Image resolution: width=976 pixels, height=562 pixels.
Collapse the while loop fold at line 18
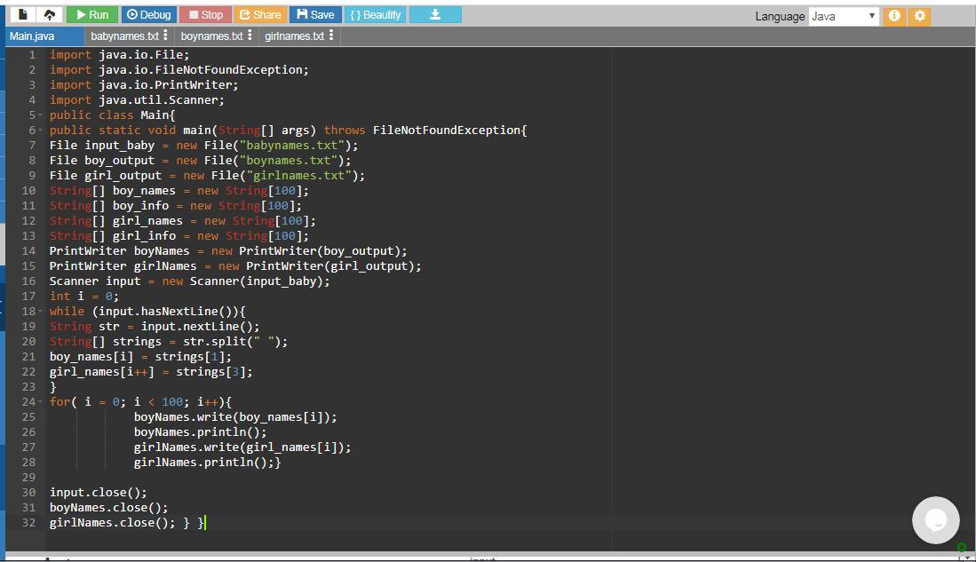[41, 312]
